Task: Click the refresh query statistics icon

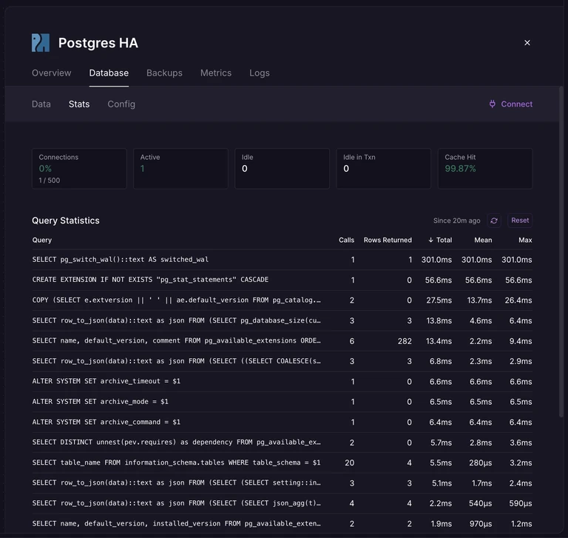Action: point(494,221)
